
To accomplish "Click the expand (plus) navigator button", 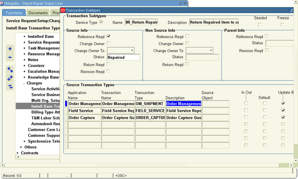I will tap(10, 49).
